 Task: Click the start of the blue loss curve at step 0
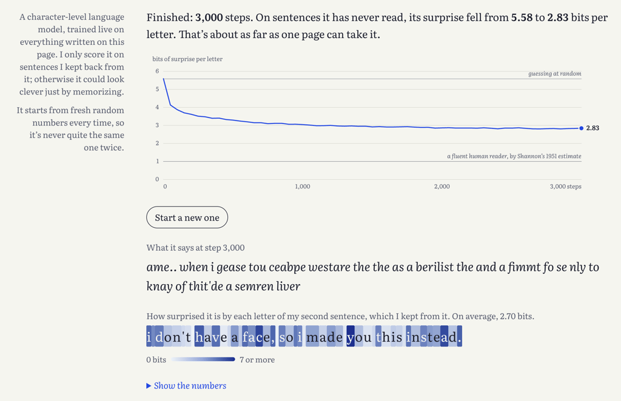coord(164,79)
